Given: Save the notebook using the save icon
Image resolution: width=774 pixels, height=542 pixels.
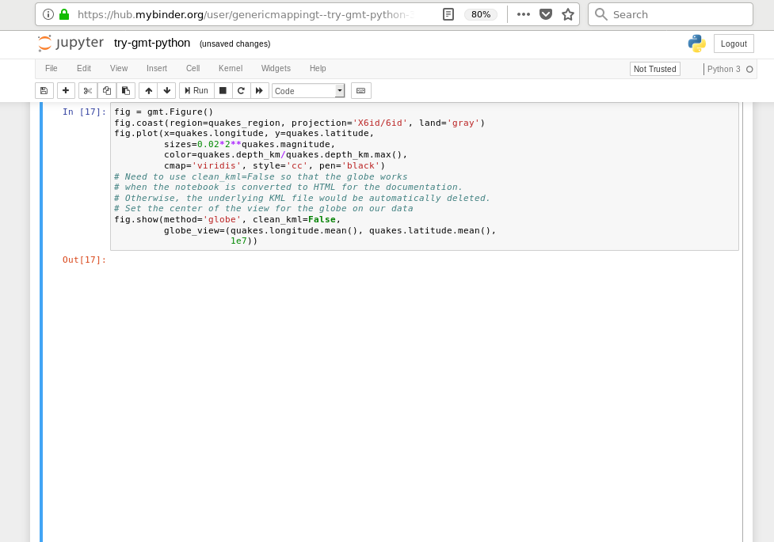Looking at the screenshot, I should tap(46, 90).
